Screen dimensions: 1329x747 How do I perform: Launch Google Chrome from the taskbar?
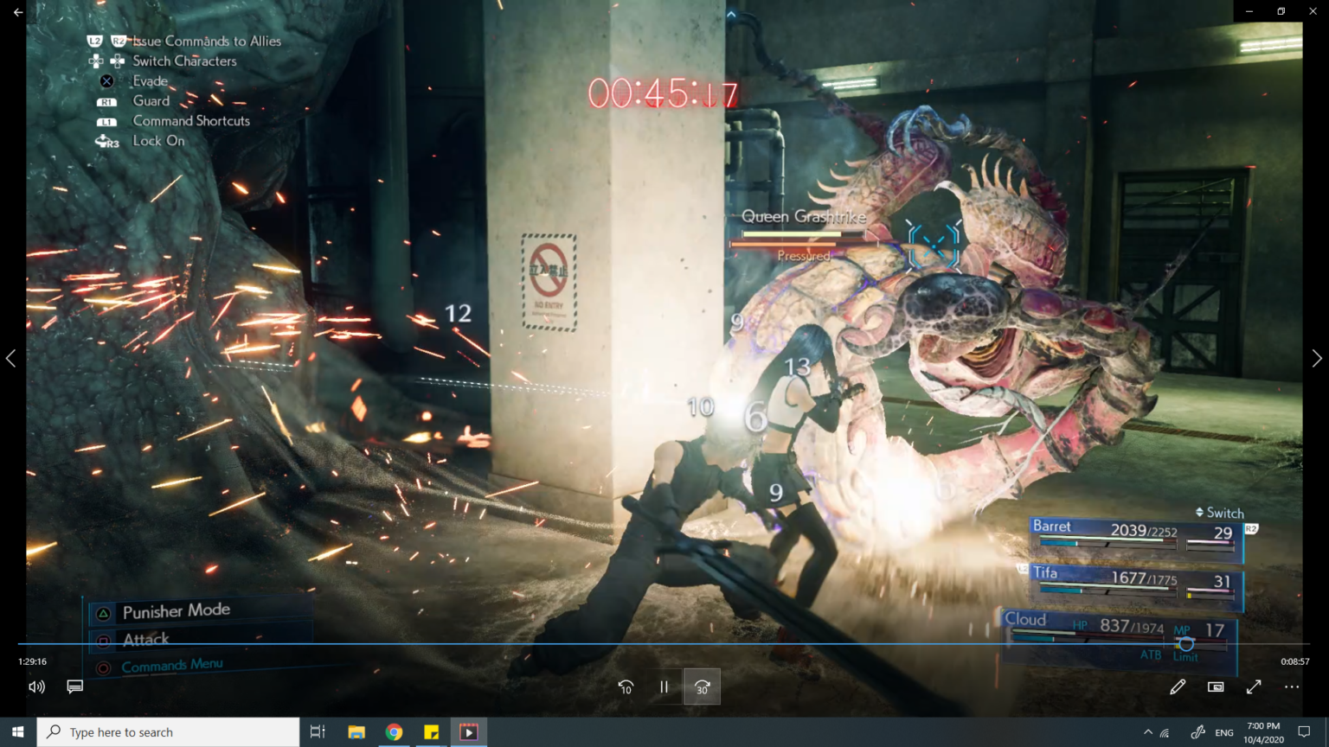pos(394,732)
